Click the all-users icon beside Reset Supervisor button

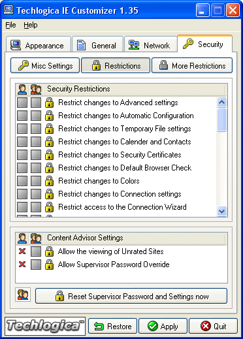(23, 295)
